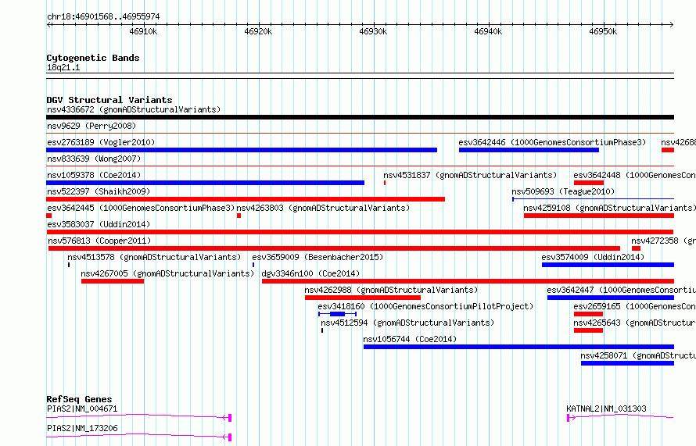
Task: Select the nsv4263803 gnomAD variant label
Action: (x=323, y=208)
